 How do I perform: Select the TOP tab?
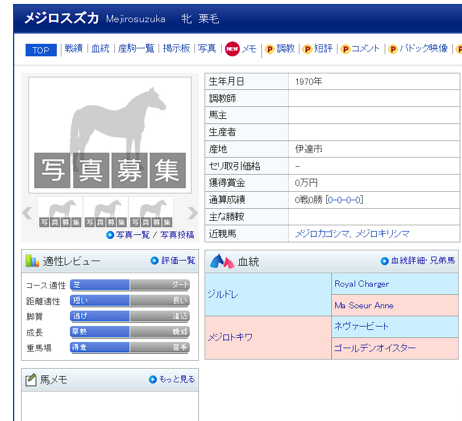(41, 50)
